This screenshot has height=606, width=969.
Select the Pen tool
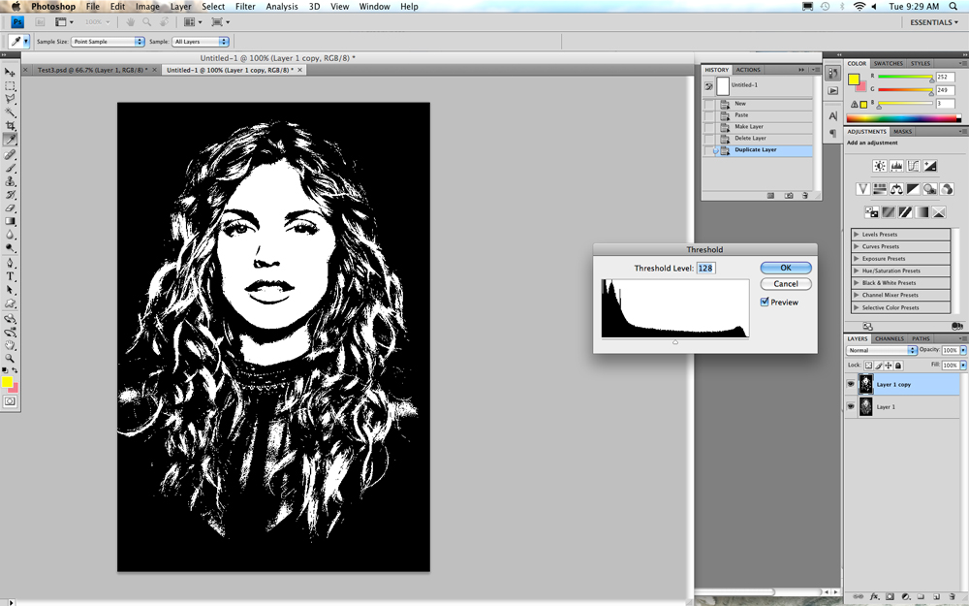coord(10,264)
